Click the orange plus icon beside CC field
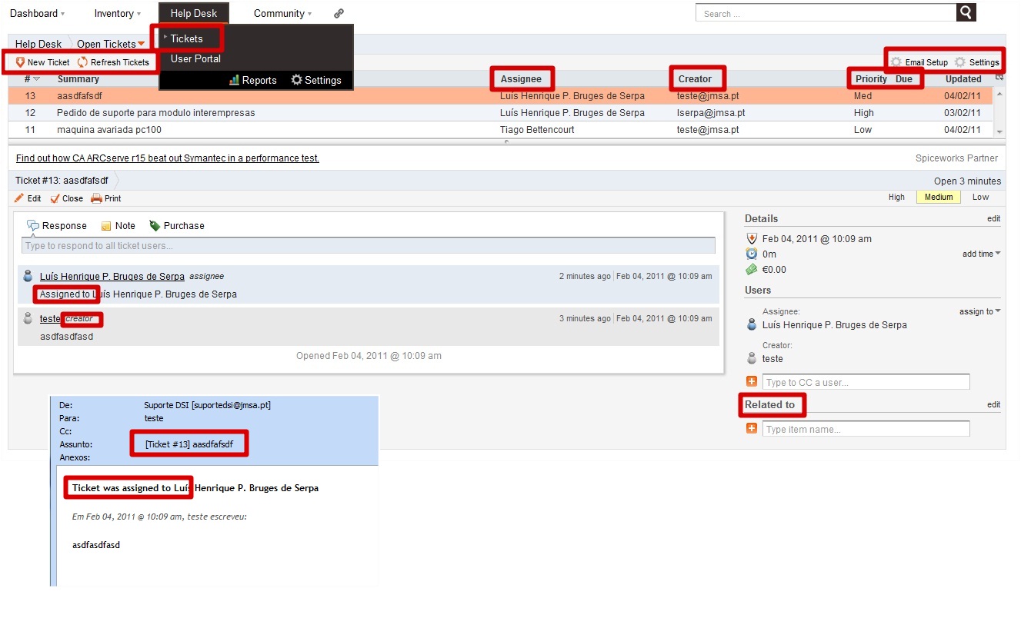This screenshot has height=638, width=1021. 751,380
